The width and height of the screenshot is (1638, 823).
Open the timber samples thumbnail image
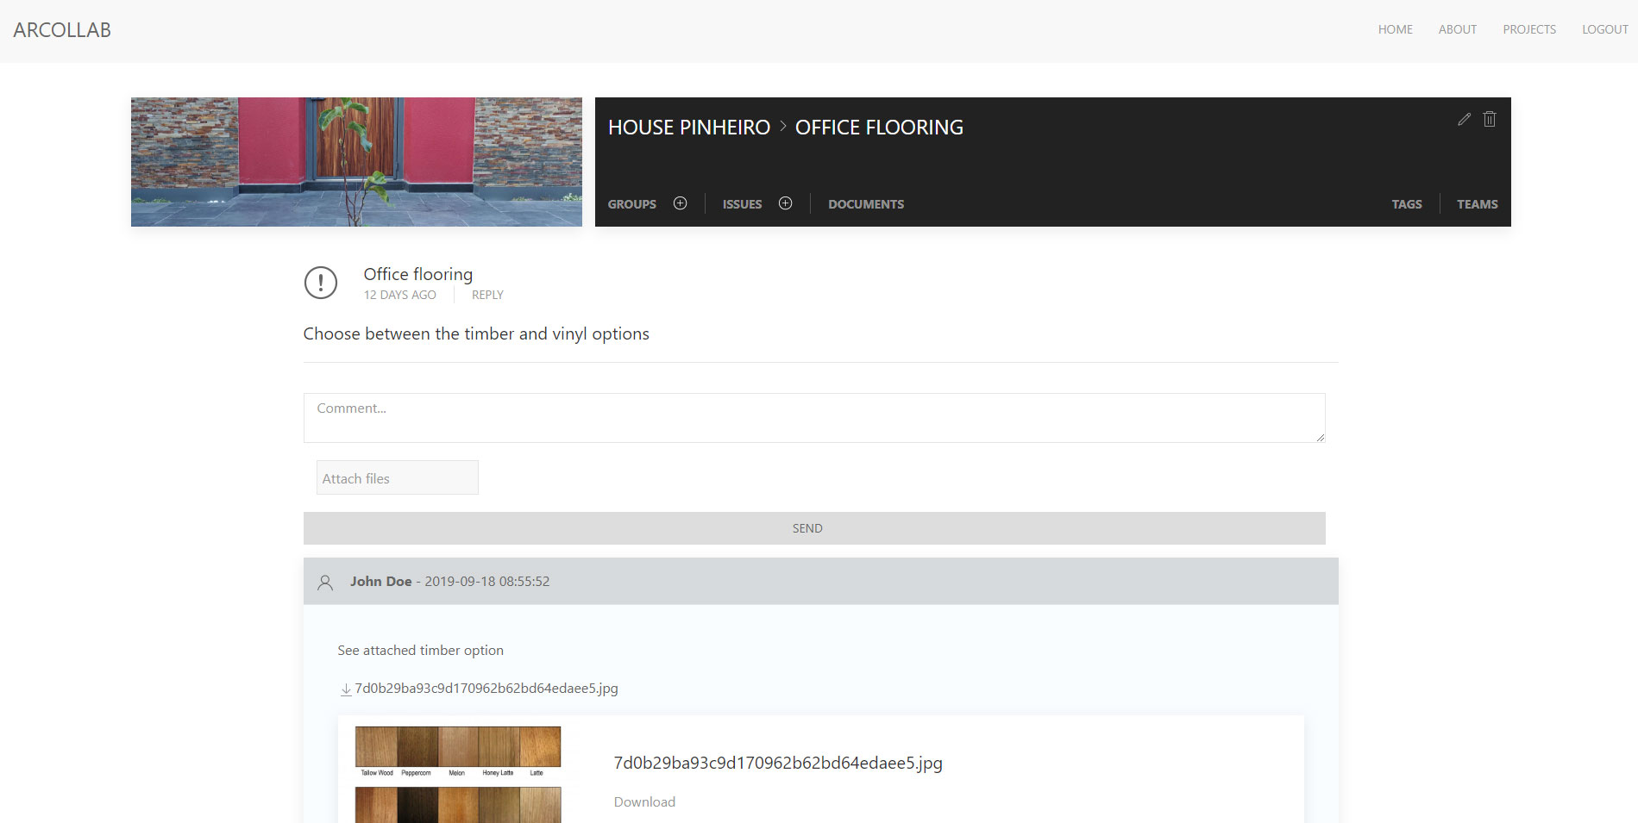(458, 774)
